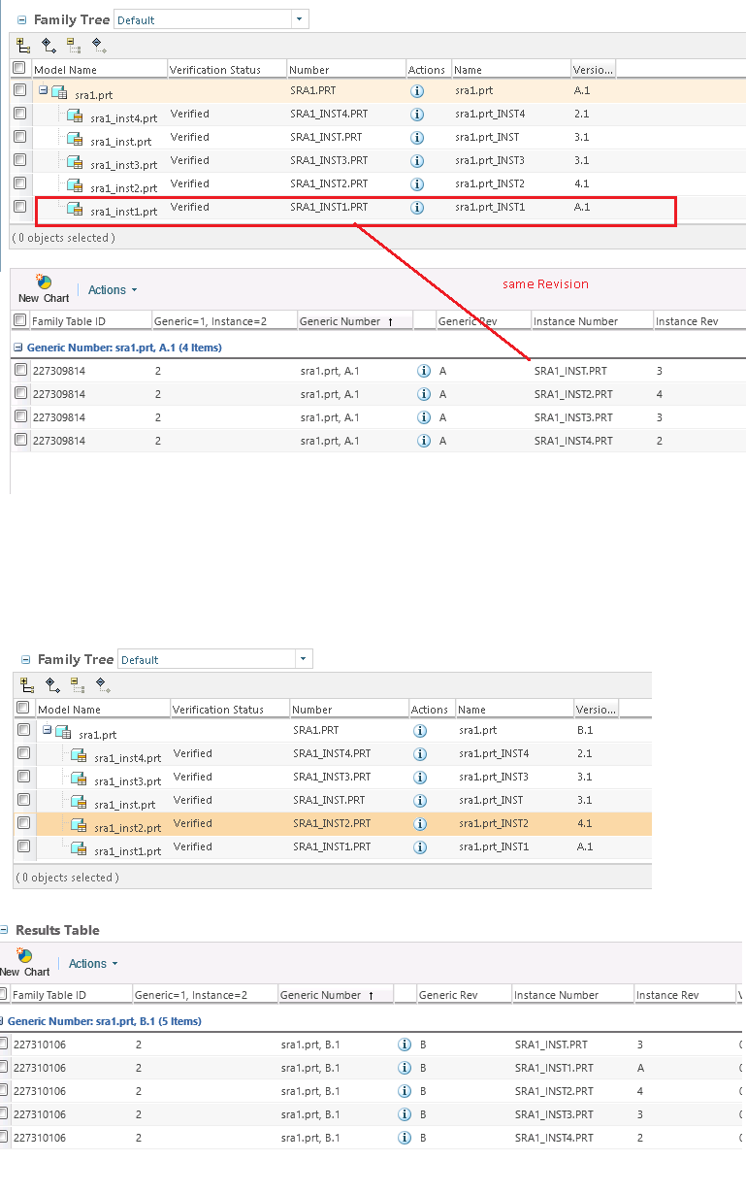
Task: Open info icon for SRA1_INST3.PRT in A.1 tree
Action: click(x=417, y=161)
